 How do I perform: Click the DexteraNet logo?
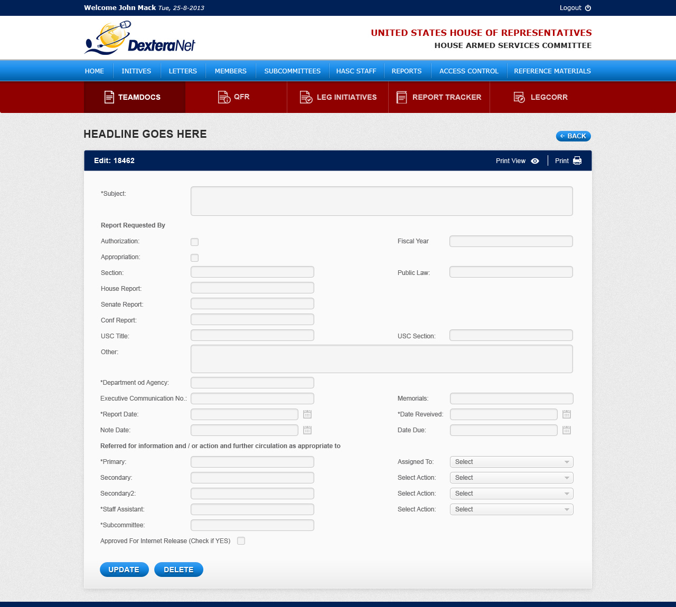click(140, 38)
